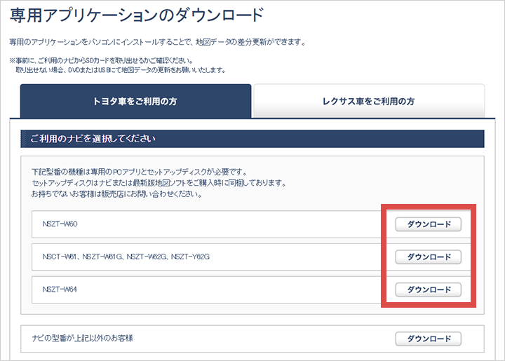Download the app for NSZT-W60
505x361 pixels.
[x=428, y=224]
